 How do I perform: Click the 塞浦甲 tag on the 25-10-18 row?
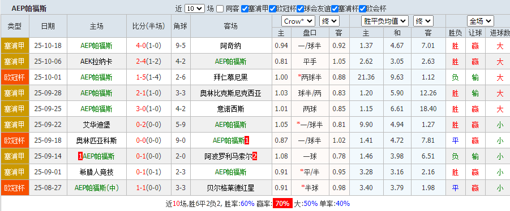point(15,46)
